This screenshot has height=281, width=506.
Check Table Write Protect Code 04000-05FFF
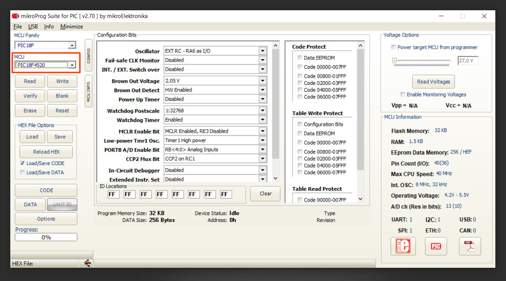point(300,165)
